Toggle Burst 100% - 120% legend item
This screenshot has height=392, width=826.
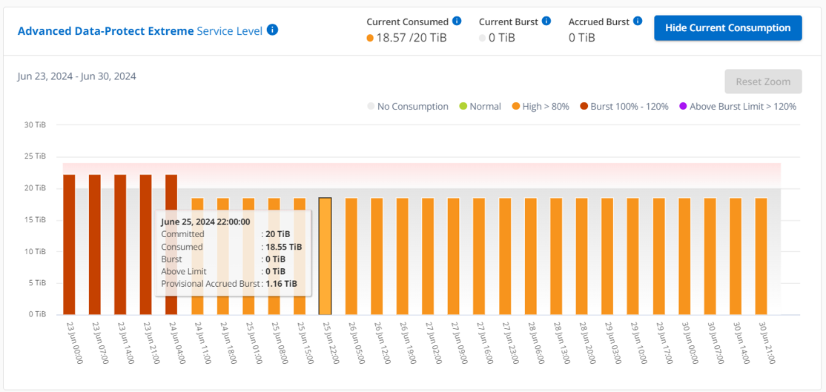click(624, 106)
